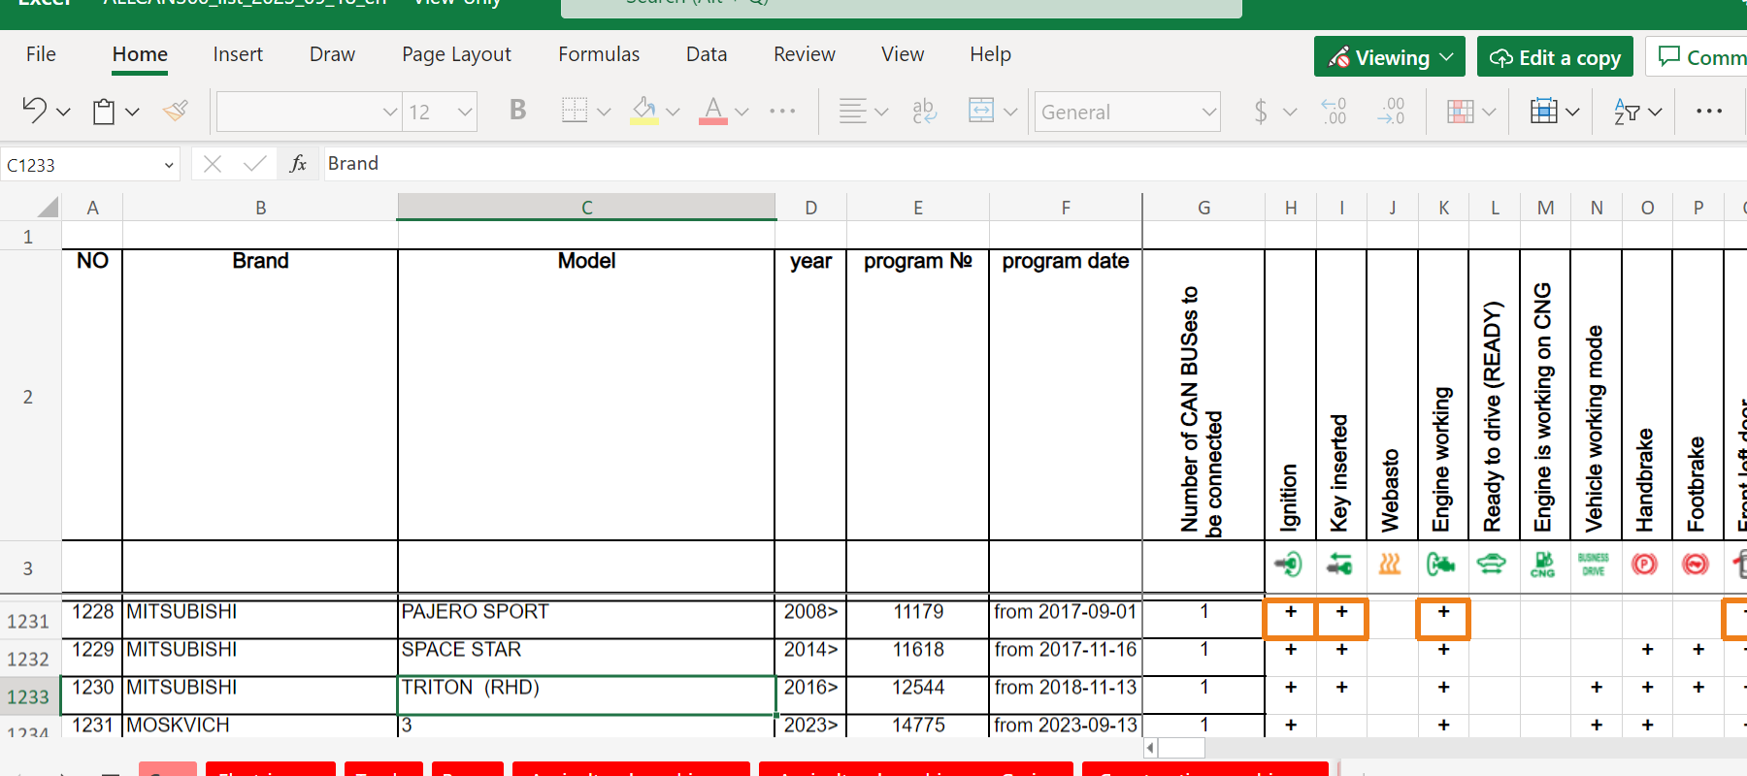Toggle Bold formatting
1747x776 pixels.
(x=518, y=111)
